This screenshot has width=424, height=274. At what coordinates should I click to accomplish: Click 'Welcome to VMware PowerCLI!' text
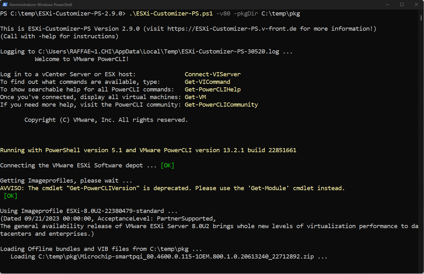coord(82,59)
